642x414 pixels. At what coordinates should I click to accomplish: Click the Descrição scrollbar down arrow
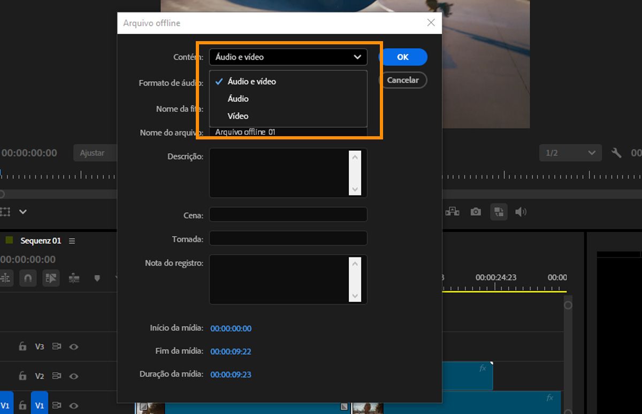click(355, 189)
